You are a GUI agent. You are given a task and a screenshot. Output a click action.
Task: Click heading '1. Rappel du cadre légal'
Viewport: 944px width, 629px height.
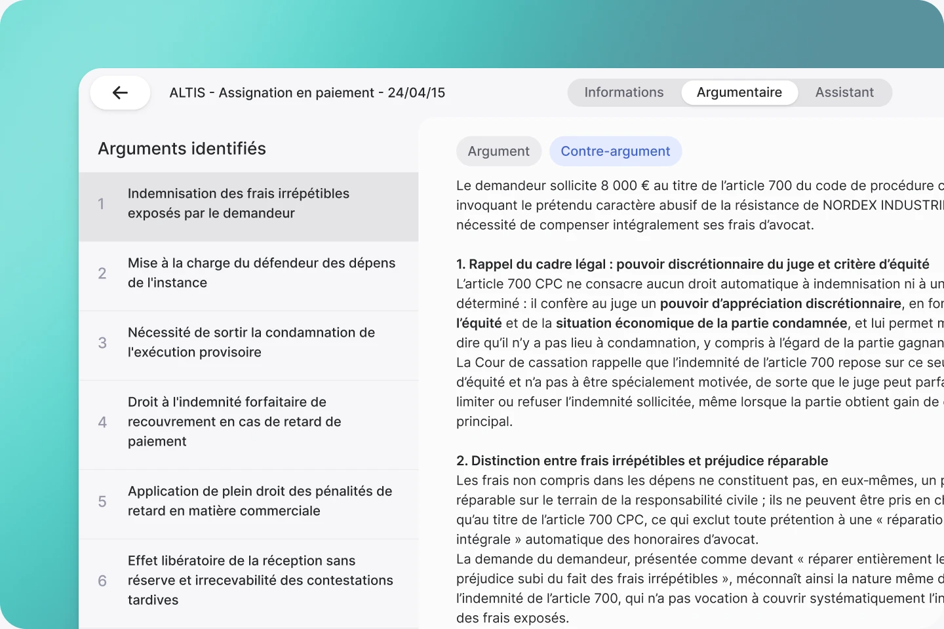(x=693, y=264)
